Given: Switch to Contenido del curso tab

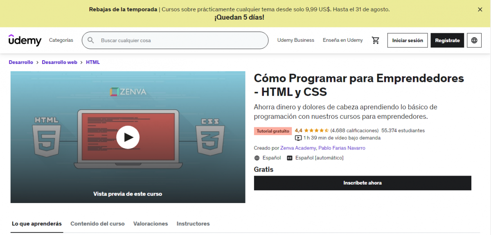Looking at the screenshot, I should [x=97, y=224].
